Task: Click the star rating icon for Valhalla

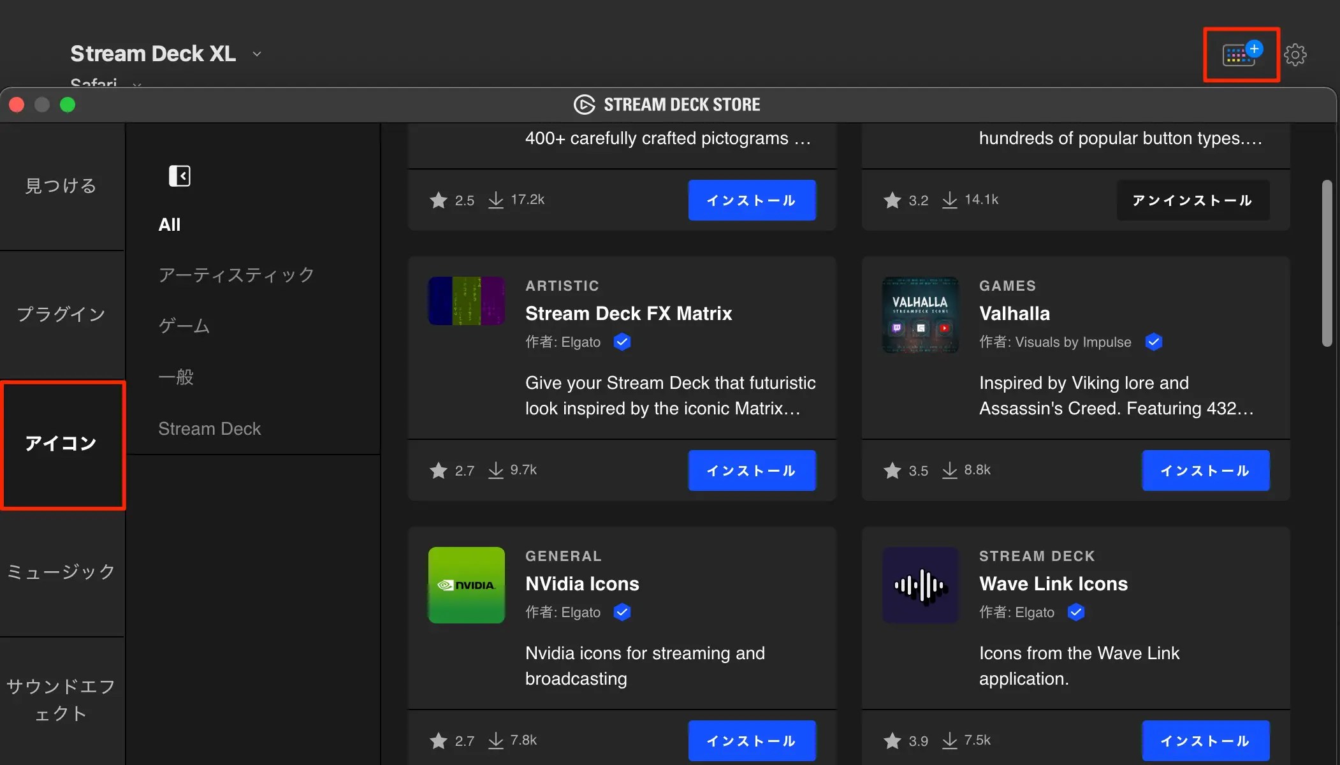Action: coord(892,470)
